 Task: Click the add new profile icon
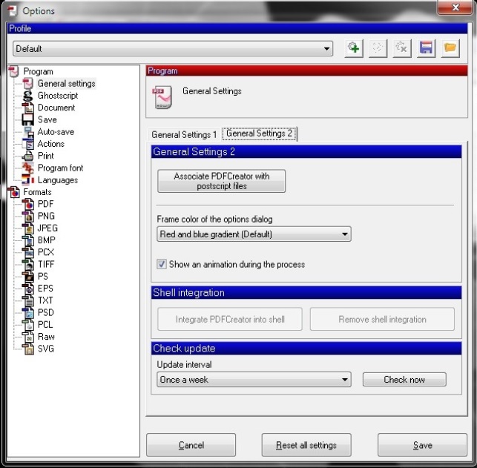point(354,48)
